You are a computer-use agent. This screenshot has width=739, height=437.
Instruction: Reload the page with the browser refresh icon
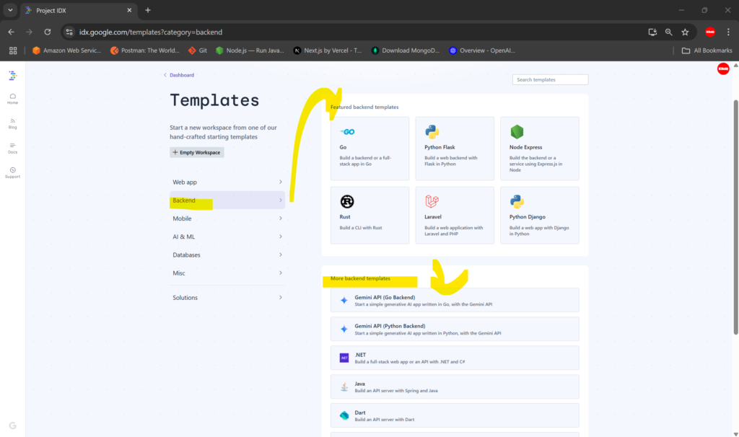click(48, 32)
